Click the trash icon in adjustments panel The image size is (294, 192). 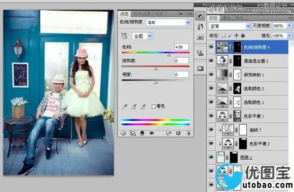[188, 133]
